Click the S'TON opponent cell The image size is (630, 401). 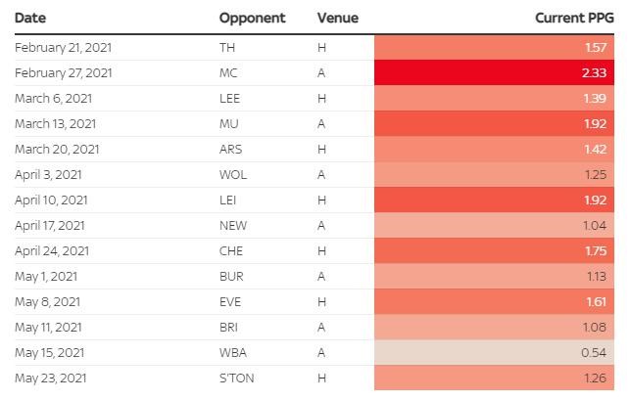(x=236, y=378)
